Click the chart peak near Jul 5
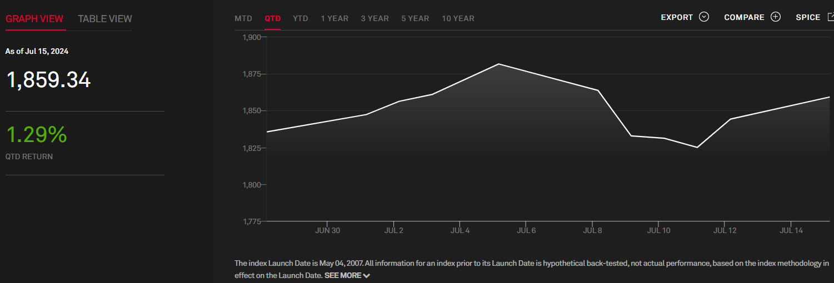 pos(498,64)
